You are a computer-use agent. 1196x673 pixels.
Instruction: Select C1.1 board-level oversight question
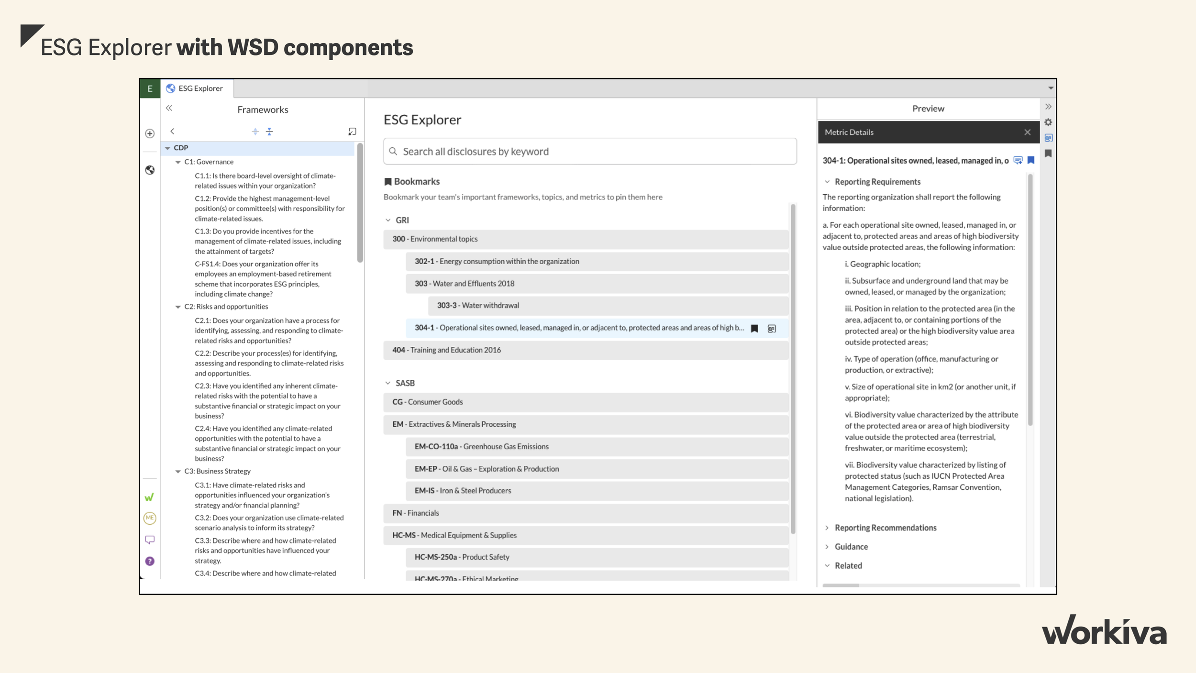pos(265,181)
